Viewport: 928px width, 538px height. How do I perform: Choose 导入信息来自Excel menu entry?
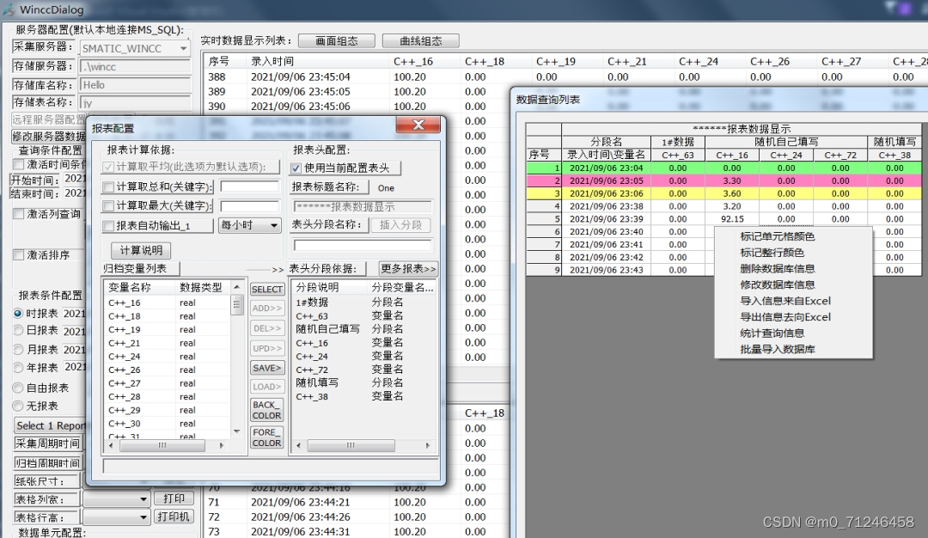pyautogui.click(x=785, y=301)
